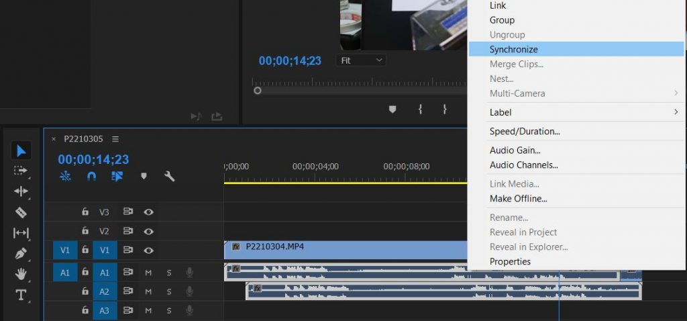Pick the Razor tool

tap(21, 212)
